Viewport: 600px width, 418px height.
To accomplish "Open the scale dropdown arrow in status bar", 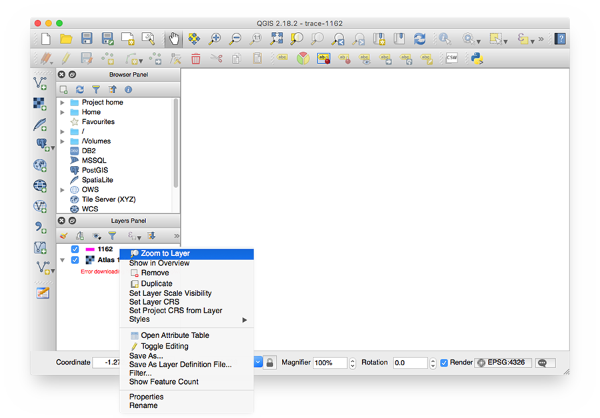I will pos(258,362).
